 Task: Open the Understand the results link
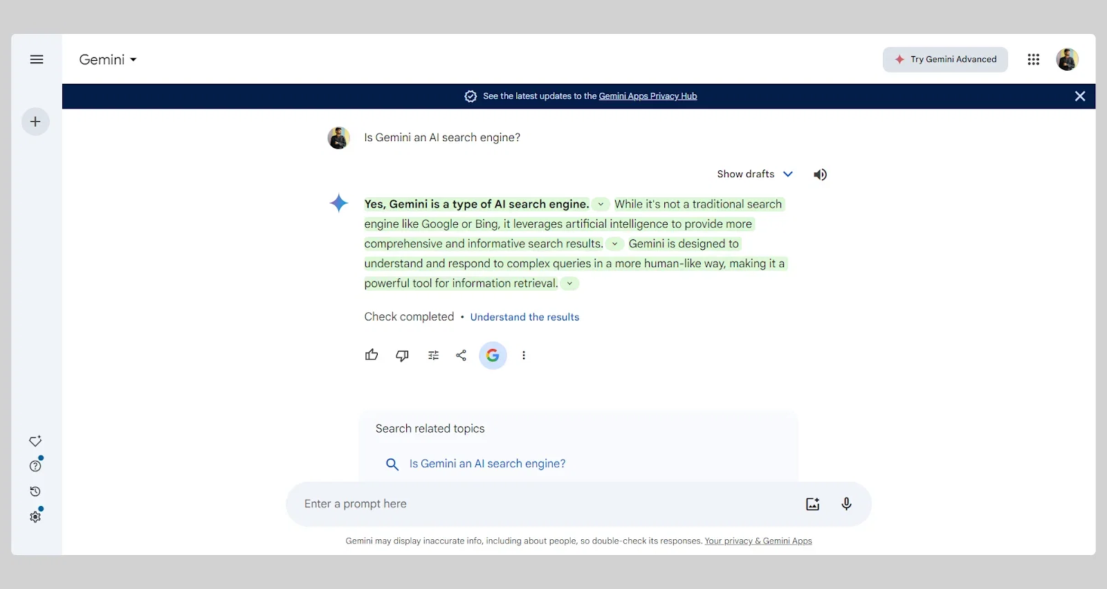coord(524,317)
